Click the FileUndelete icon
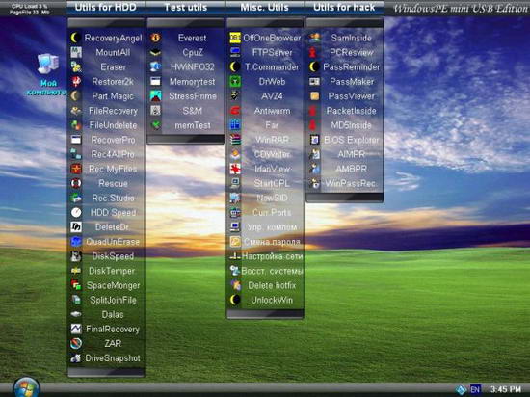The image size is (530, 397). 76,125
